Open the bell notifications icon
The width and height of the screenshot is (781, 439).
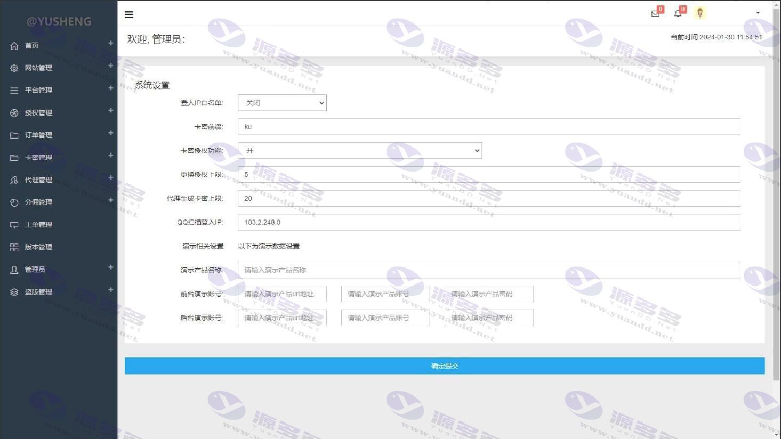point(678,13)
